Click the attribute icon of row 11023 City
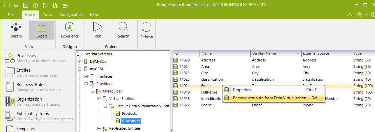This screenshot has height=132, width=375. (175, 73)
